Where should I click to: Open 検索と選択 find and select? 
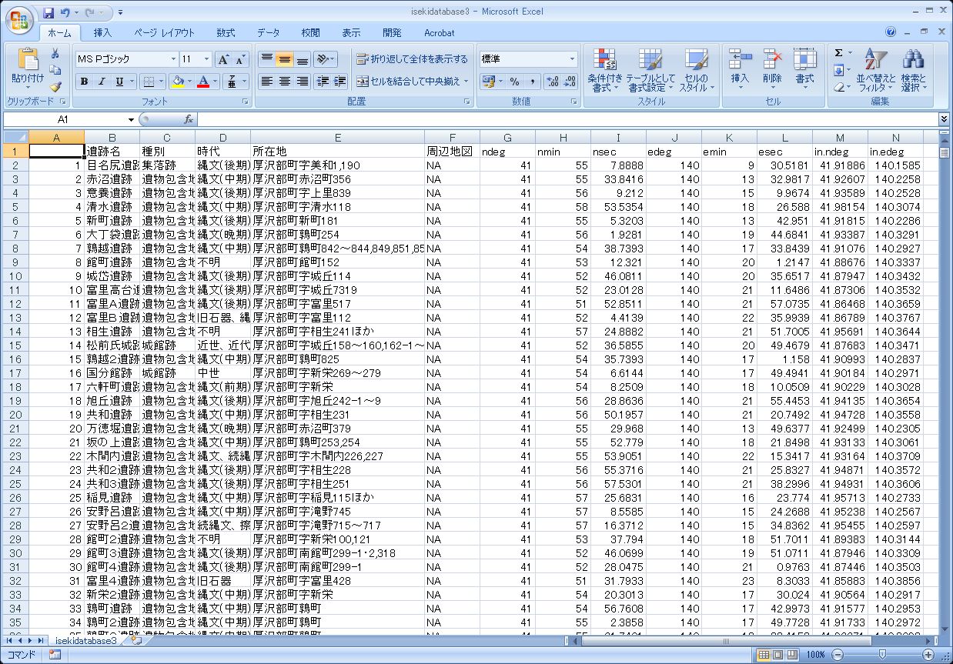[x=914, y=70]
